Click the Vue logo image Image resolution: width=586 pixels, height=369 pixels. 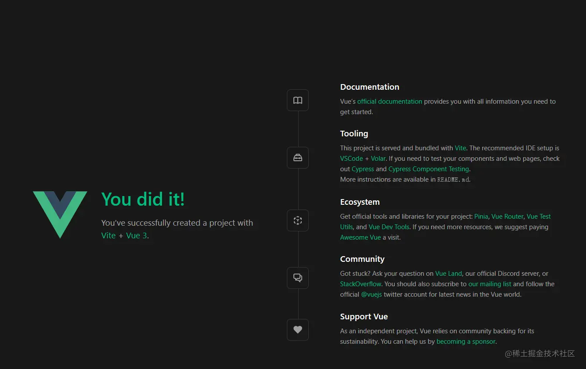click(x=60, y=215)
